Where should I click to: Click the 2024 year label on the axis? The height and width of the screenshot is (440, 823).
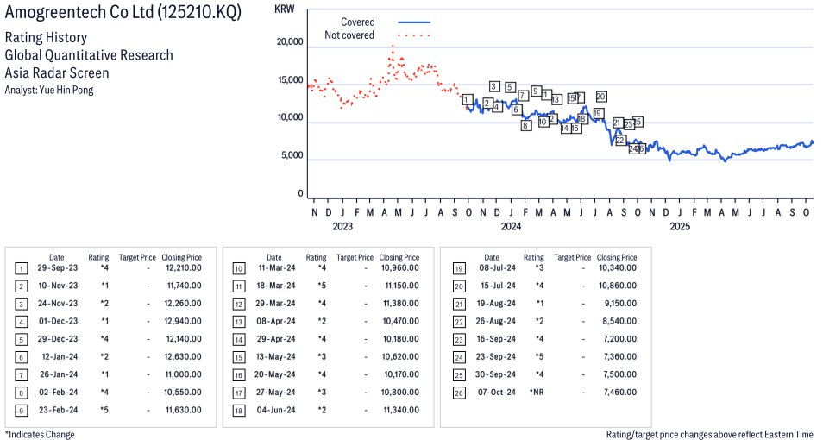pos(511,227)
